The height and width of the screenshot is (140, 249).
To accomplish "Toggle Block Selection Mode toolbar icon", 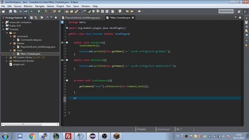I will (x=103, y=11).
